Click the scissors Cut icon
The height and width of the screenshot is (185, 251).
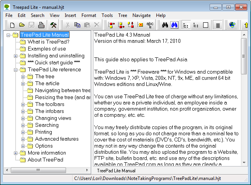click(x=68, y=25)
